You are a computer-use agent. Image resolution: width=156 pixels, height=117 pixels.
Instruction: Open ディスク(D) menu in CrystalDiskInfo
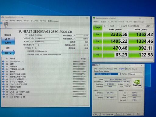[x=34, y=21]
